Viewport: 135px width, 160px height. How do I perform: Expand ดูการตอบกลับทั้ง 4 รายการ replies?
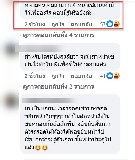[x=58, y=35]
